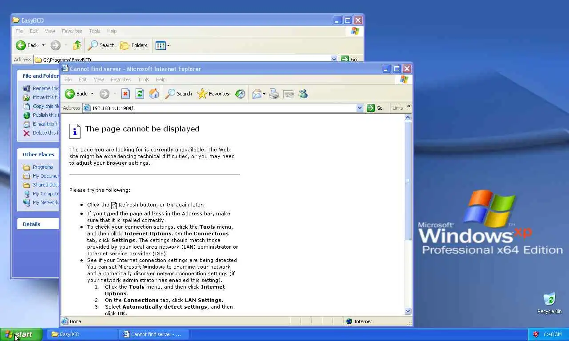Open Favorites menu in EasyBCD window
Screen dimensions: 569x341
(x=72, y=31)
